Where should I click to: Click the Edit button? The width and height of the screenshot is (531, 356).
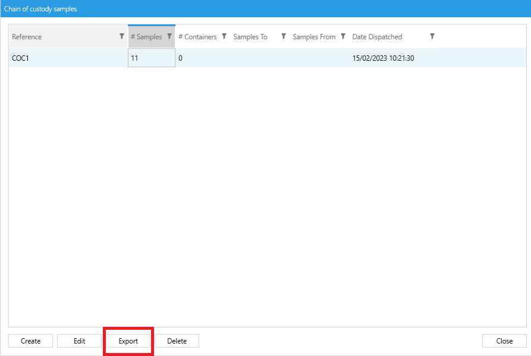point(79,341)
